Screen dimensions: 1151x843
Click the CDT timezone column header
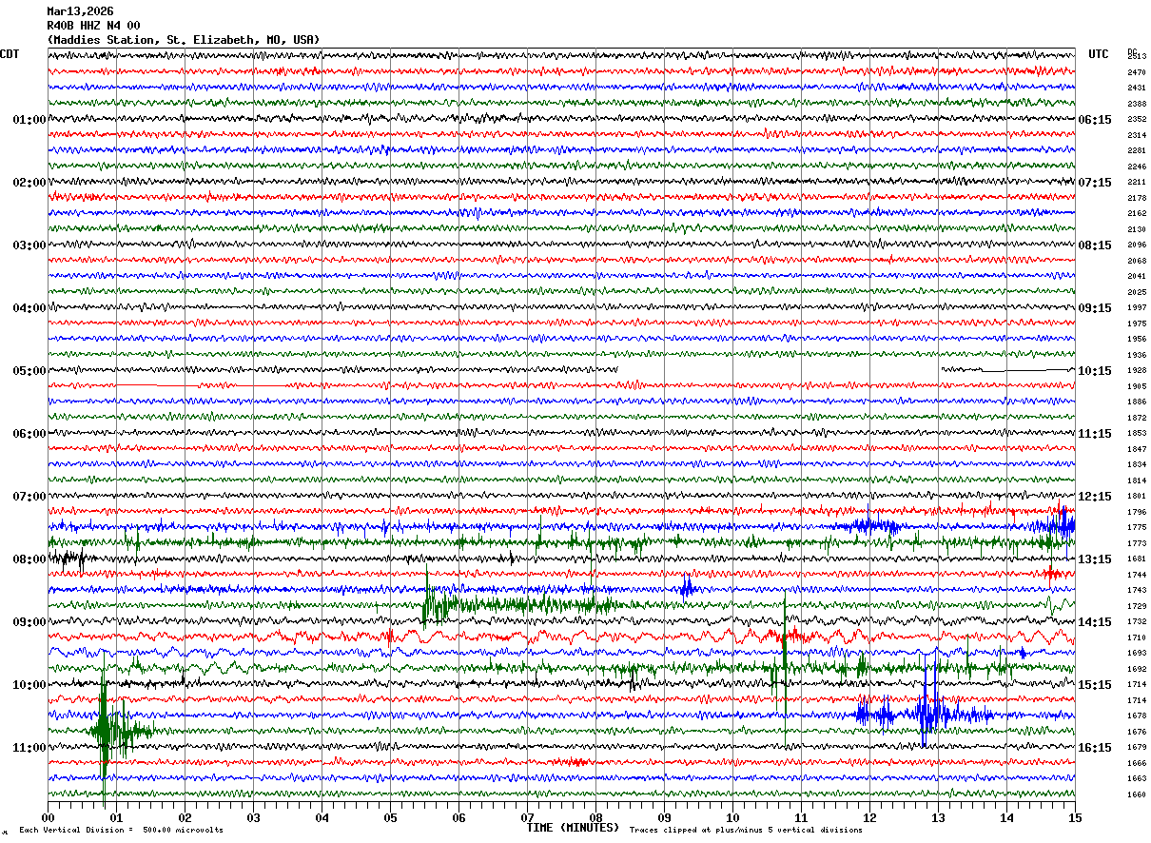pyautogui.click(x=10, y=54)
